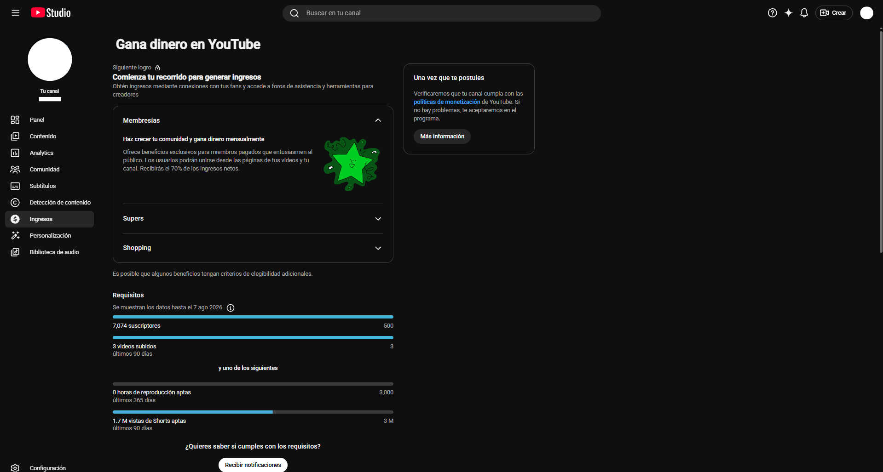The height and width of the screenshot is (472, 883).
Task: Click '¿Quieres saber si cumples con los requisitos?' text
Action: tap(253, 446)
